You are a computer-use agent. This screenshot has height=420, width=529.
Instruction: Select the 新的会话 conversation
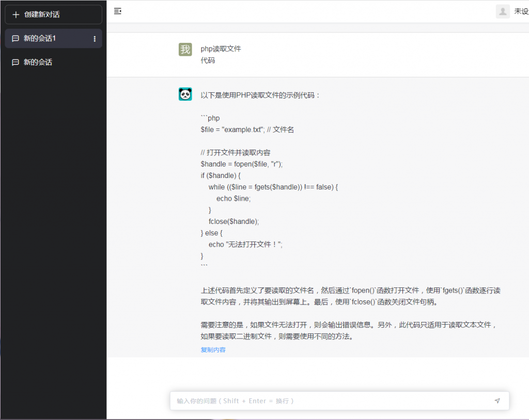click(x=53, y=62)
